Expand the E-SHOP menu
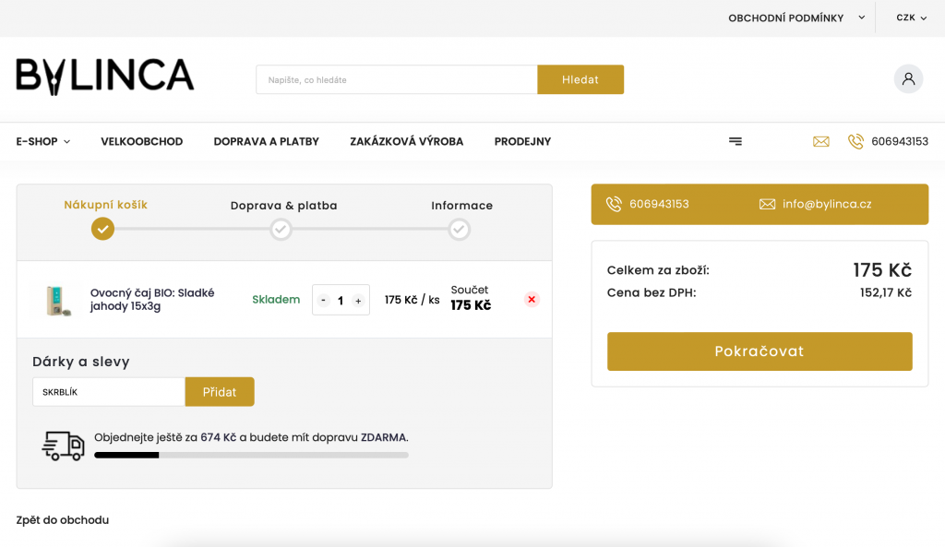The height and width of the screenshot is (547, 945). point(43,141)
